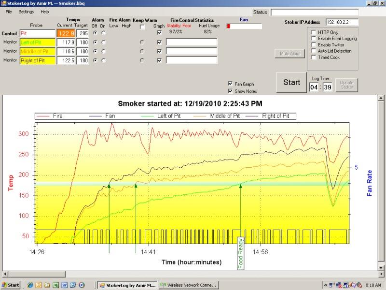The image size is (386, 290).
Task: Click the Stoker IP Address field
Action: coord(342,22)
